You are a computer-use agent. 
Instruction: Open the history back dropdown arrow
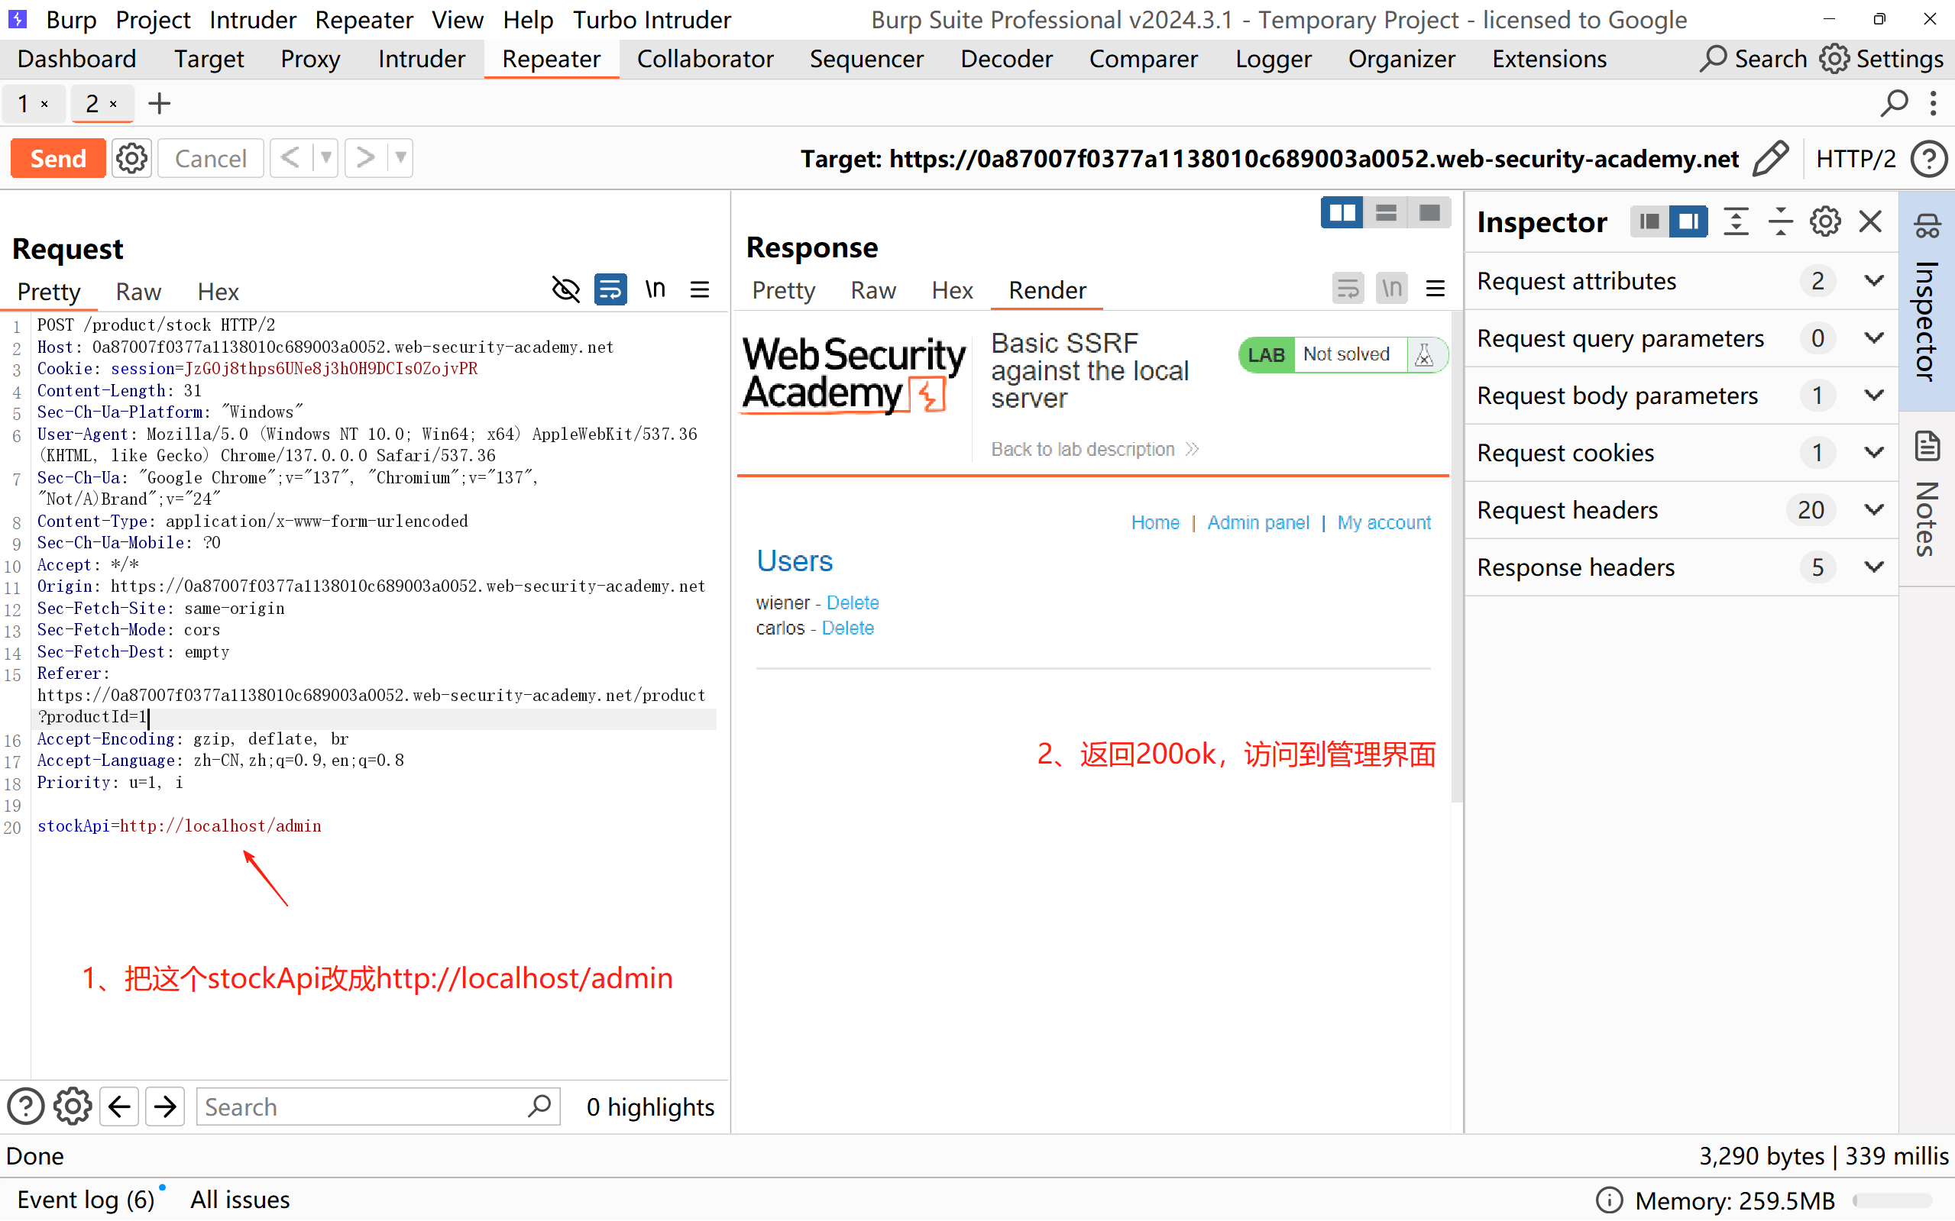[x=325, y=158]
